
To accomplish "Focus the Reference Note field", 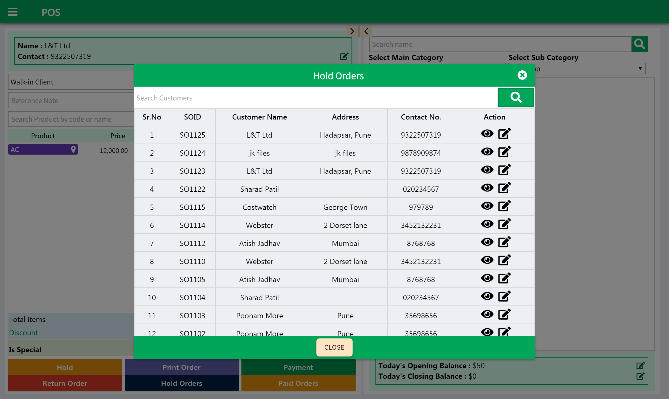I will coord(71,101).
